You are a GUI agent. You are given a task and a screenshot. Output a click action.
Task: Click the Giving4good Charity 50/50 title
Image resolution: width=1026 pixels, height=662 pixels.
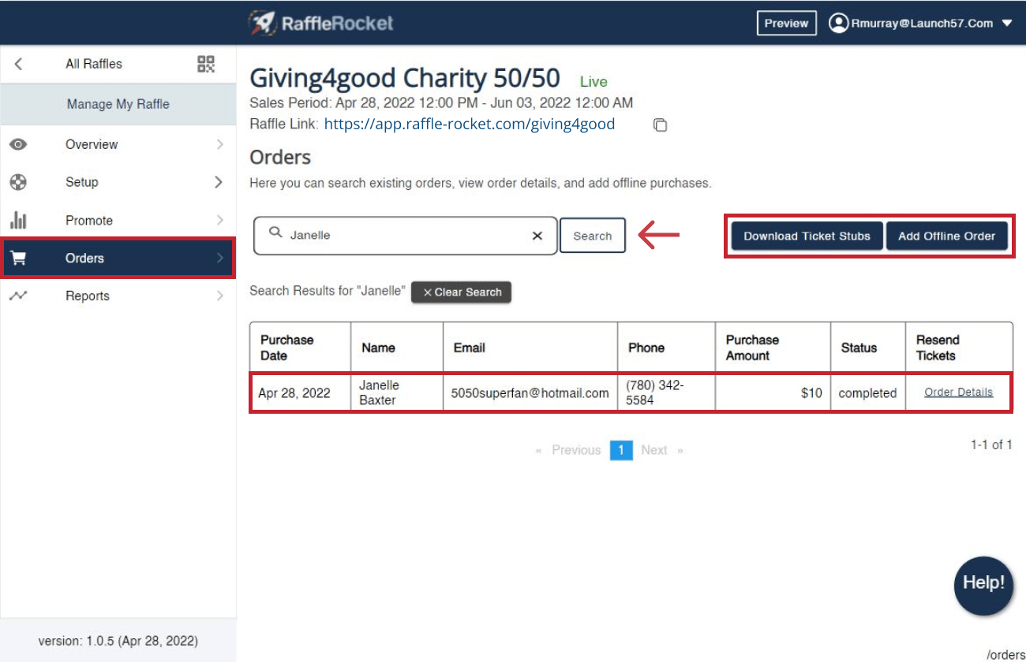pos(405,78)
